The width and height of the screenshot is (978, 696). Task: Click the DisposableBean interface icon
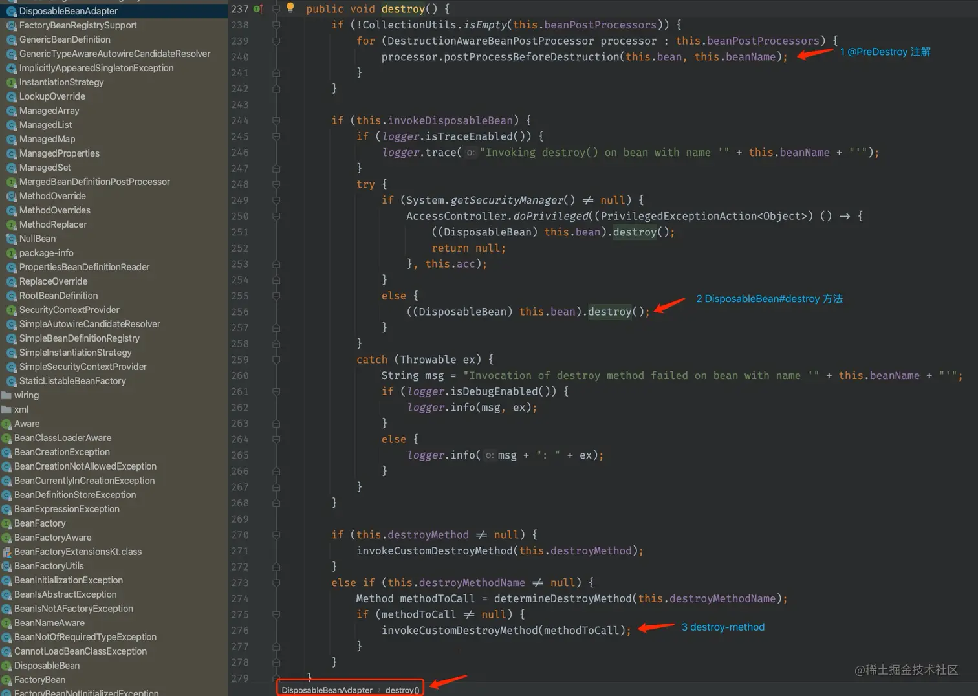coord(6,666)
